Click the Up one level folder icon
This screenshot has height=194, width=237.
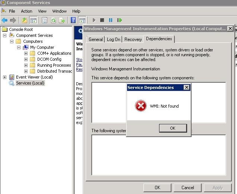click(24, 20)
